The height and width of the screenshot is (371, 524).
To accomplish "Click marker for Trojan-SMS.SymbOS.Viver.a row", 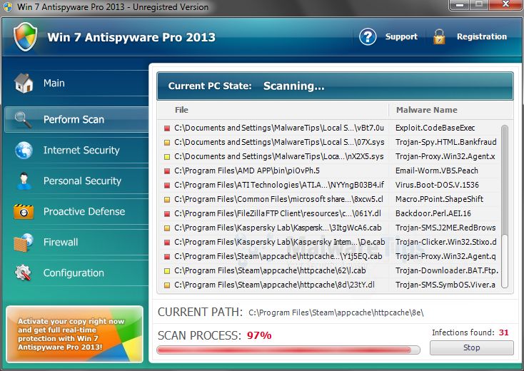I will tap(167, 285).
